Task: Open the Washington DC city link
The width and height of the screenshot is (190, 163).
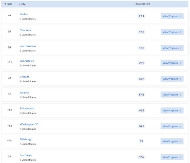Action: 29,124
